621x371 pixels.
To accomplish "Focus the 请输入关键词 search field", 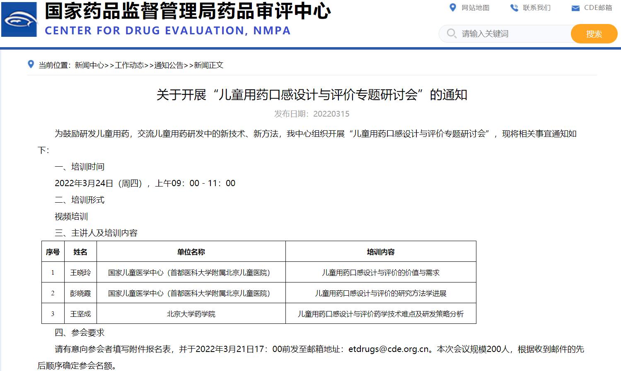I will click(514, 34).
